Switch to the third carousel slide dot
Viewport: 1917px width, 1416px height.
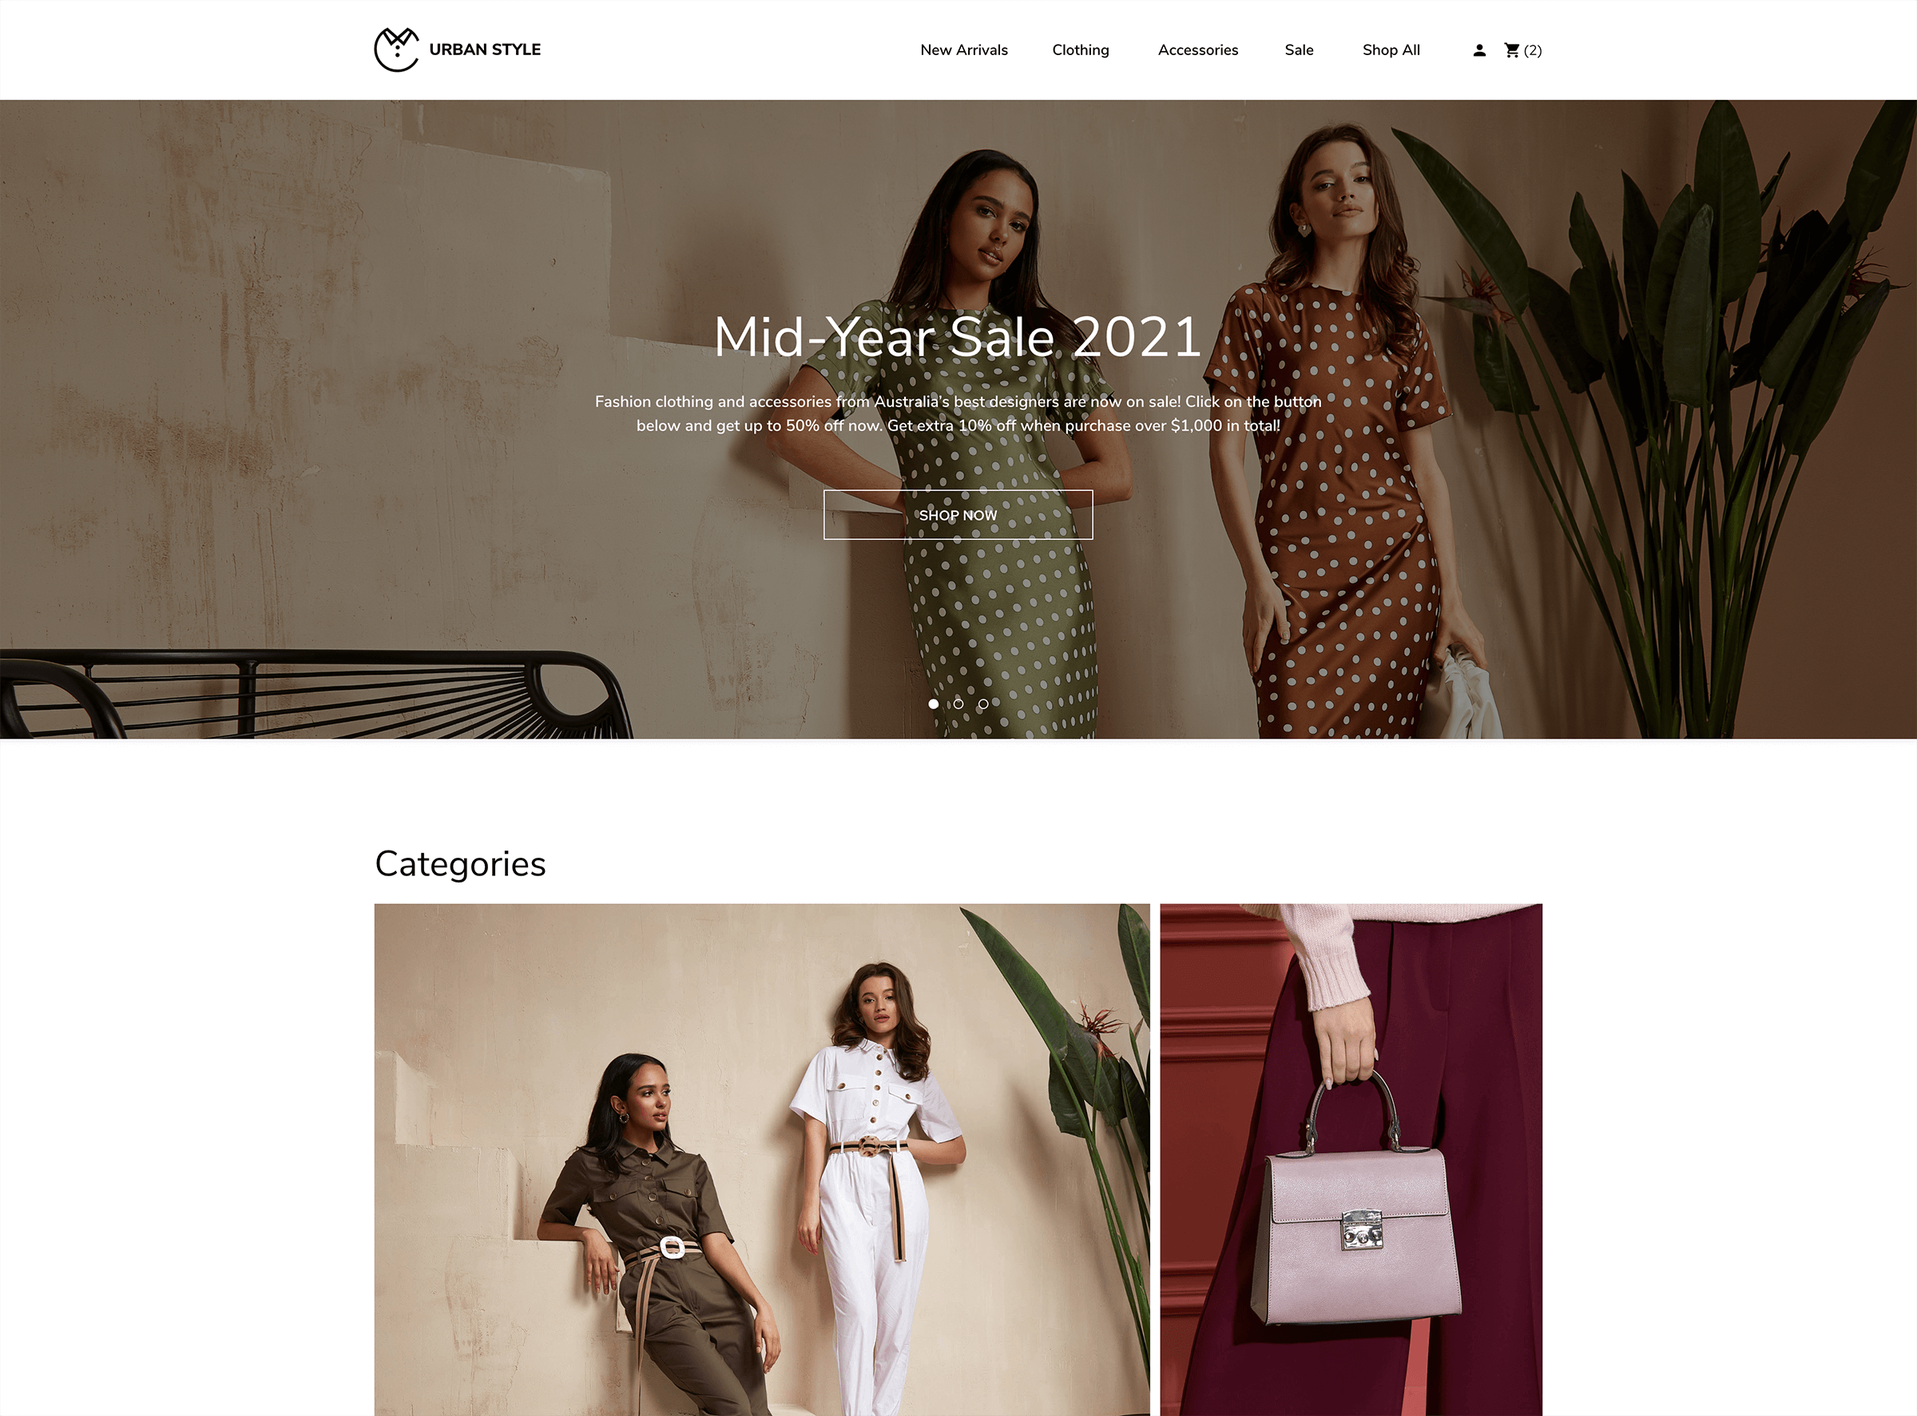[983, 704]
